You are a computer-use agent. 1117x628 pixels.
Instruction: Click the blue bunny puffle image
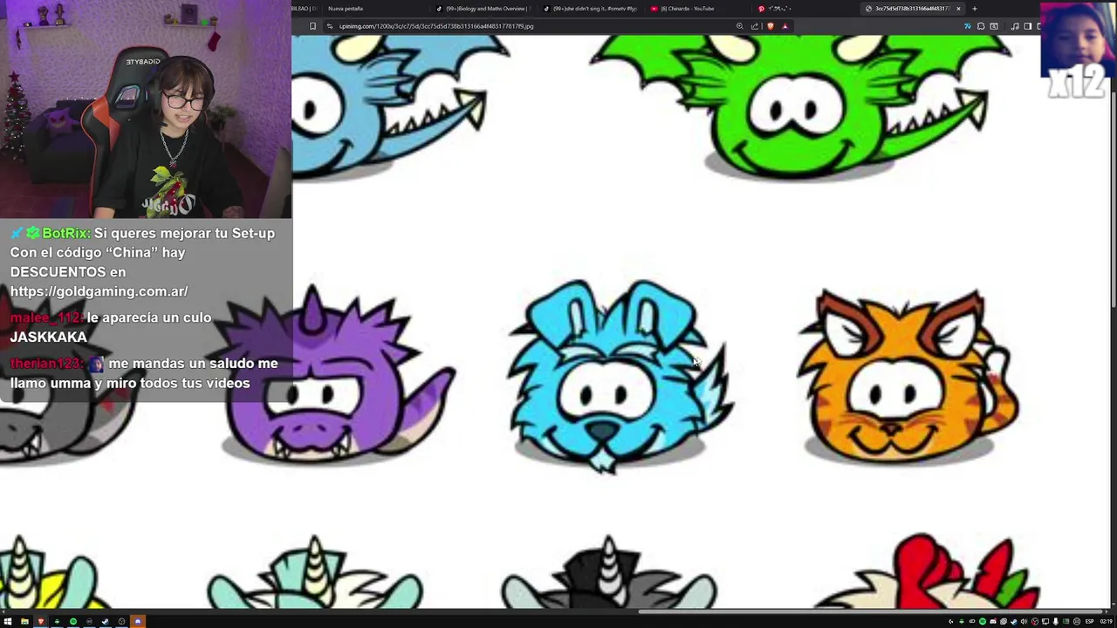pos(621,376)
